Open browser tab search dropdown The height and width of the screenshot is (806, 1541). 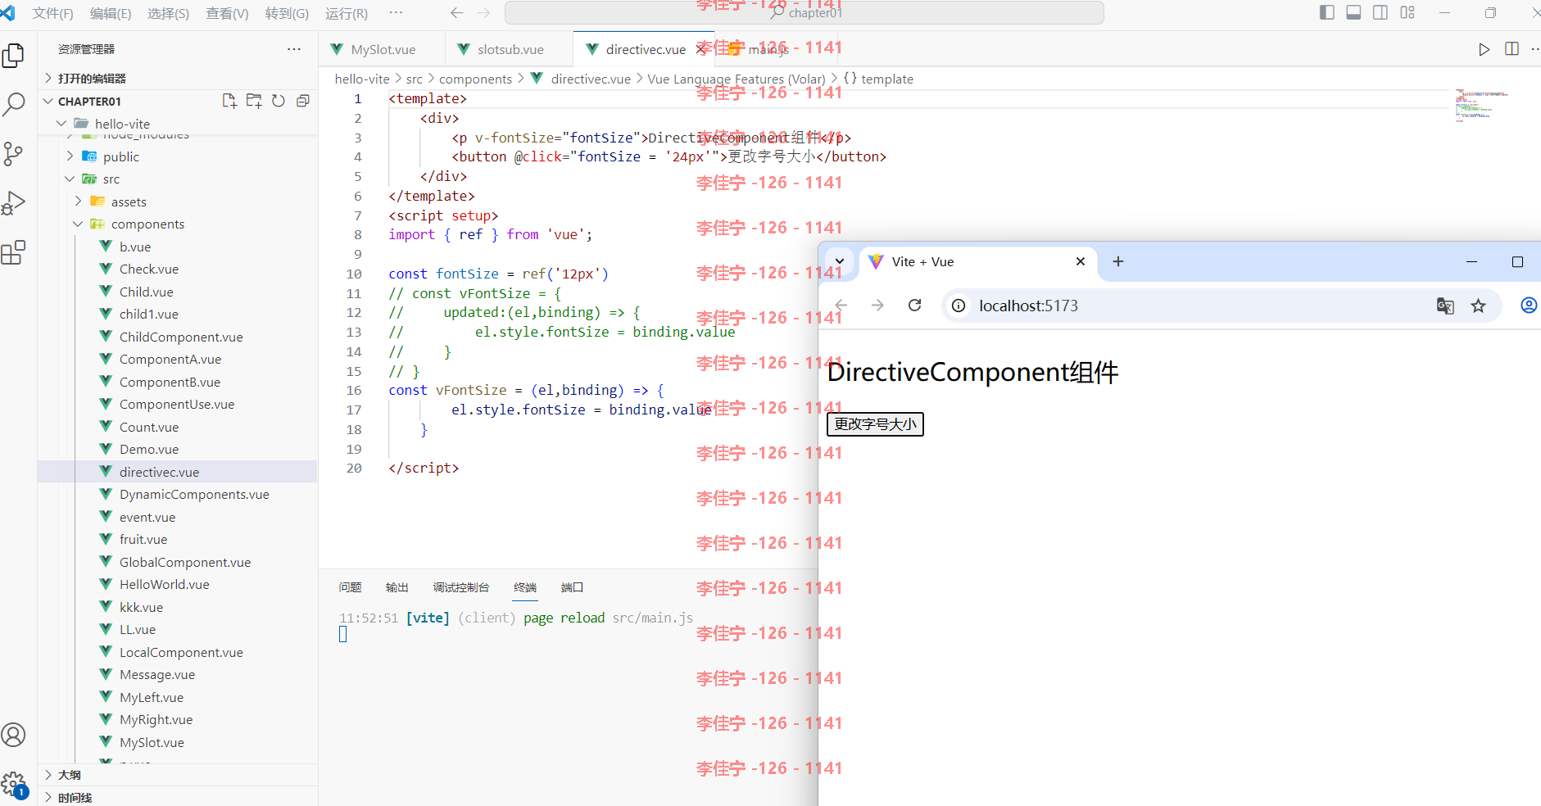point(839,261)
